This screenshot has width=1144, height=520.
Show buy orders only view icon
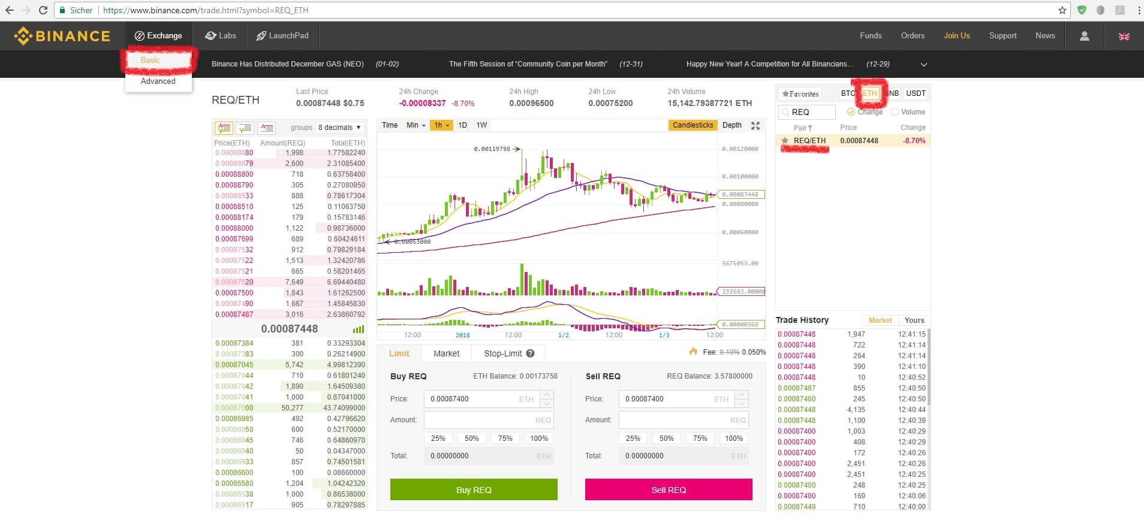tap(245, 128)
